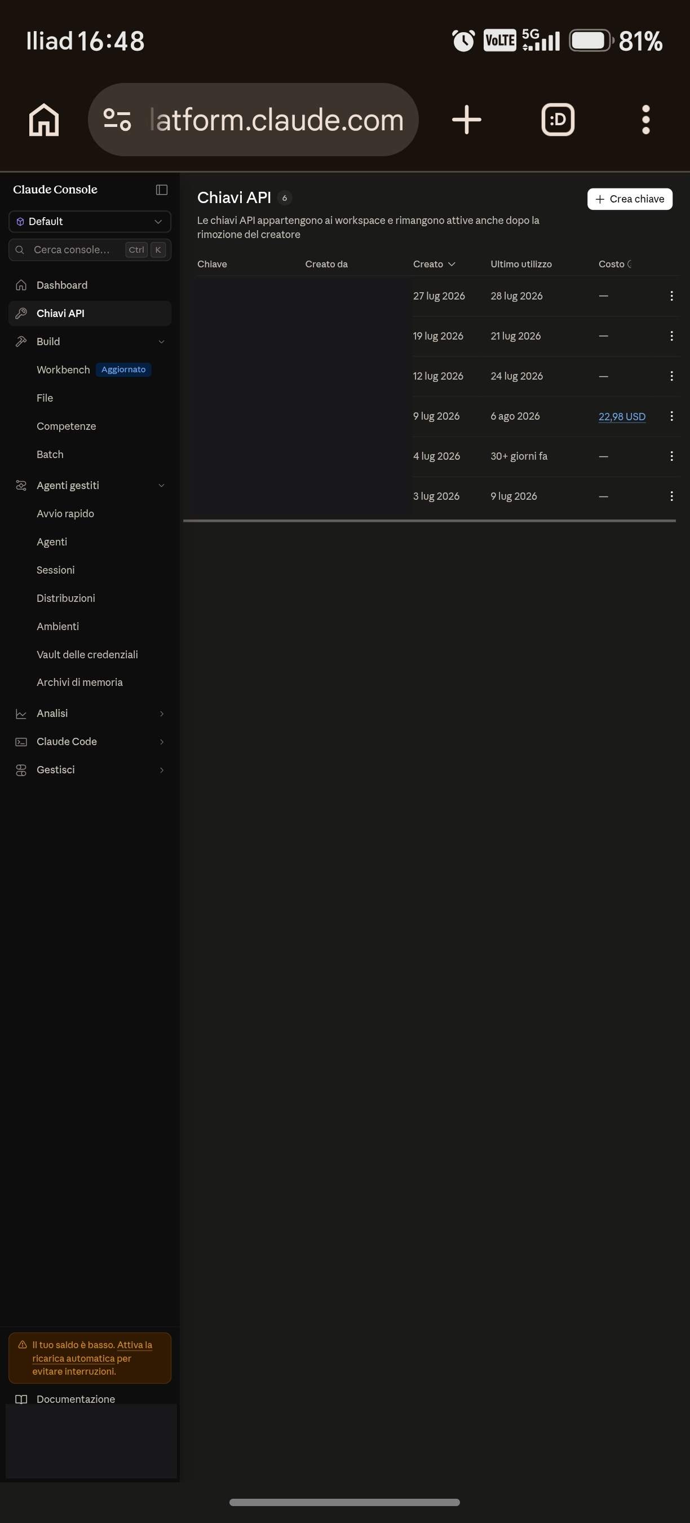The height and width of the screenshot is (1523, 690).
Task: Expand the Gestisci section chevron
Action: [x=161, y=770]
